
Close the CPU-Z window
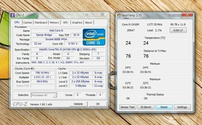point(102,14)
